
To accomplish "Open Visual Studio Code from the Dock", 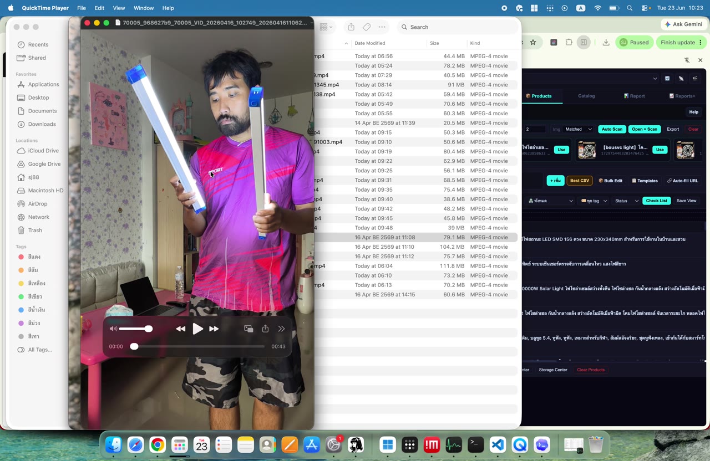I will 498,444.
